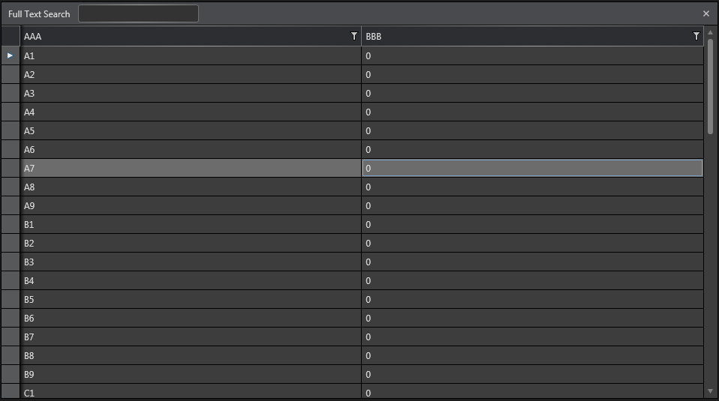Click the vertical scrollbar thumb
Viewport: 719px width, 401px height.
[x=710, y=86]
